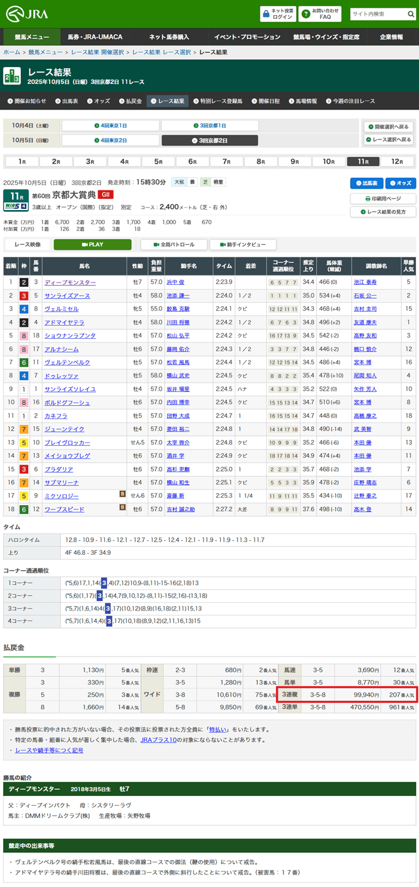This screenshot has width=419, height=887.
Task: Select the 4回東京2日 meeting
Action: pyautogui.click(x=110, y=140)
